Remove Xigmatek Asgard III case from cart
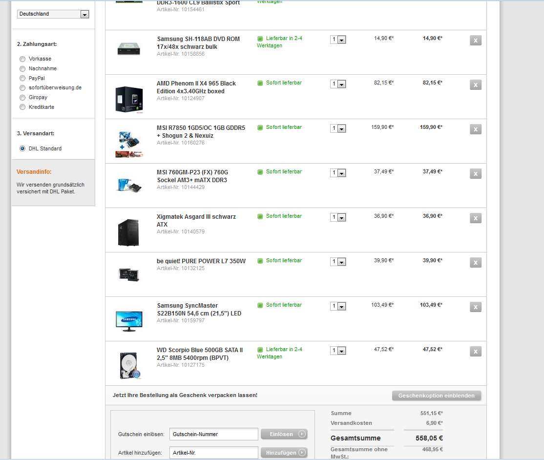Image resolution: width=544 pixels, height=460 pixels. pyautogui.click(x=476, y=218)
